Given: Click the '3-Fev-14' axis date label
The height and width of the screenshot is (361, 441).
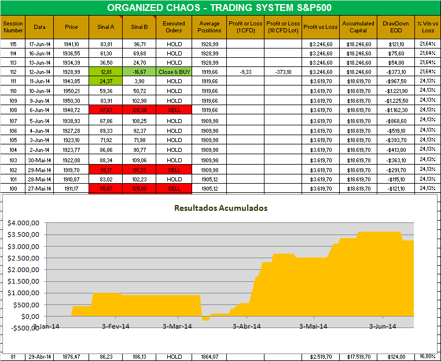Looking at the screenshot, I should 115,326.
